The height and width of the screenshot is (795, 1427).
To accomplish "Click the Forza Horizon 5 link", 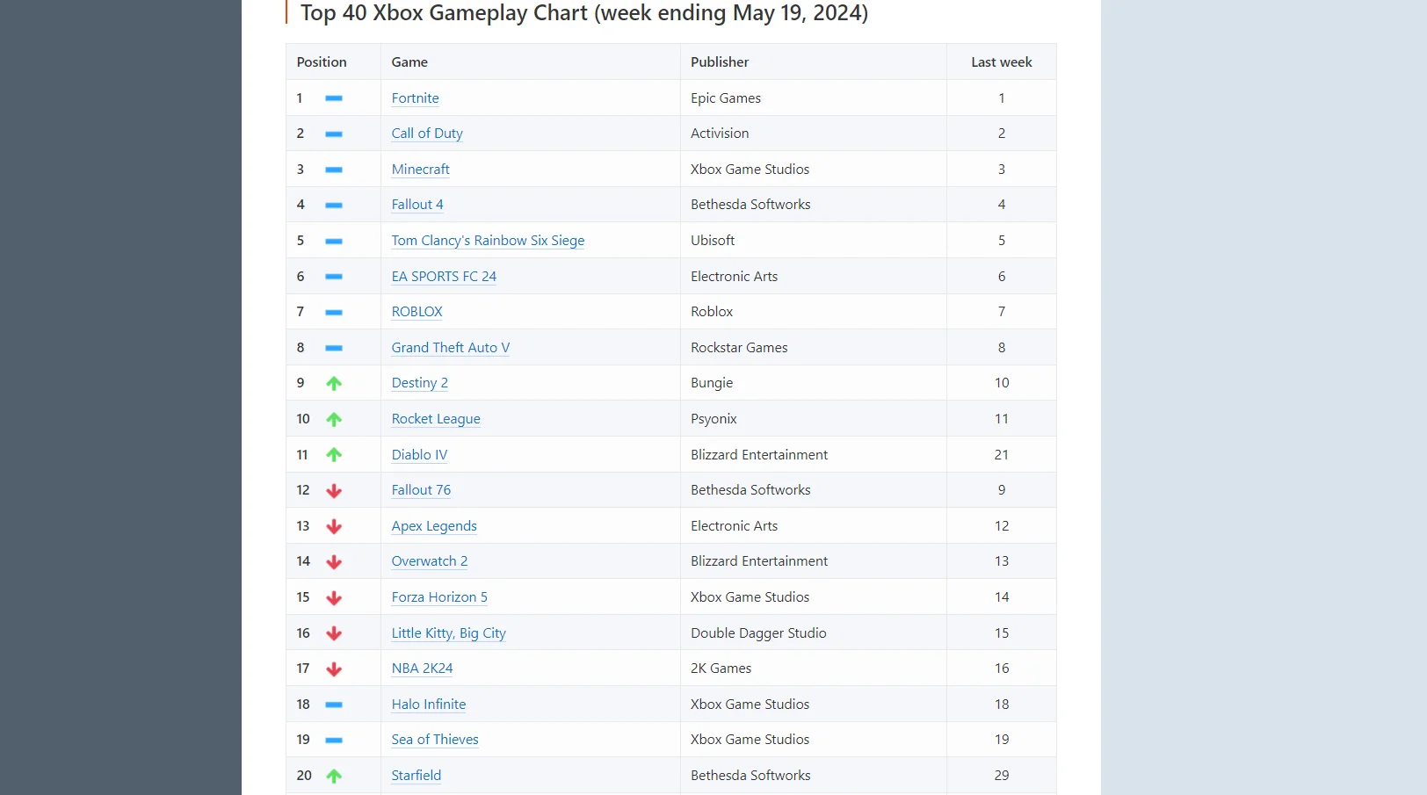I will [439, 597].
